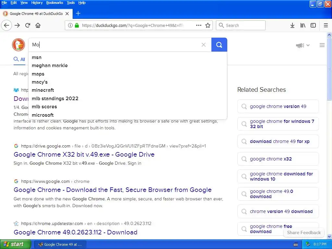332x249 pixels.
Task: Choose the 'mlb standings 2022' suggestion
Action: (x=128, y=99)
